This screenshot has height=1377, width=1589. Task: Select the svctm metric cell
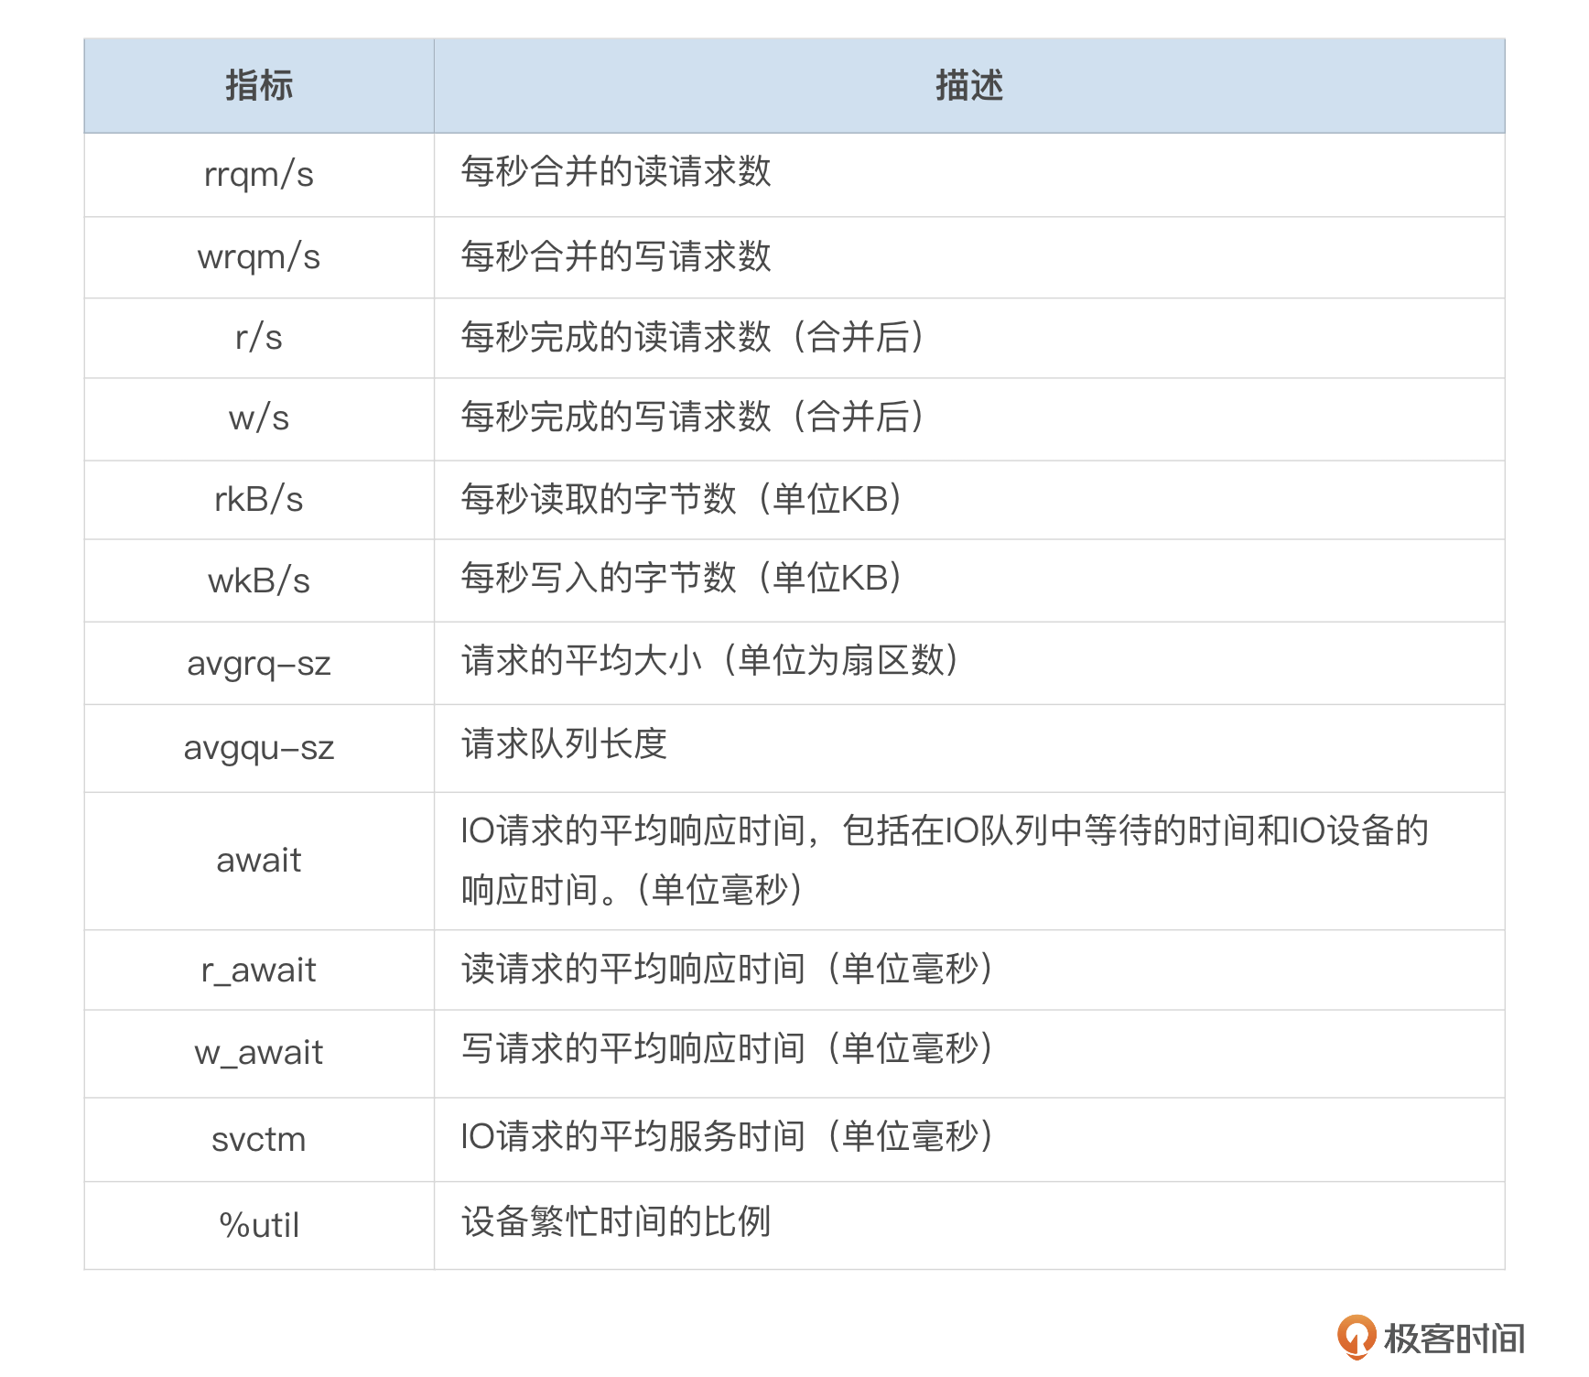click(x=259, y=1140)
